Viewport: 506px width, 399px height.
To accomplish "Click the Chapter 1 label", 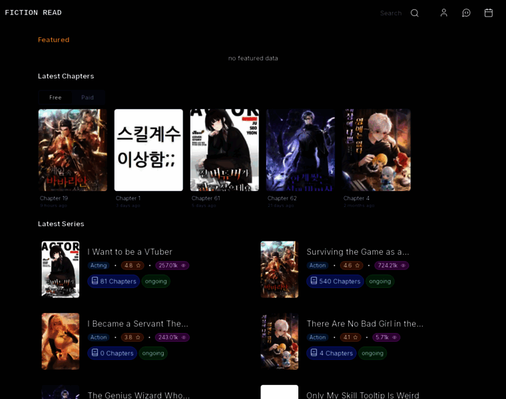I will [x=128, y=198].
